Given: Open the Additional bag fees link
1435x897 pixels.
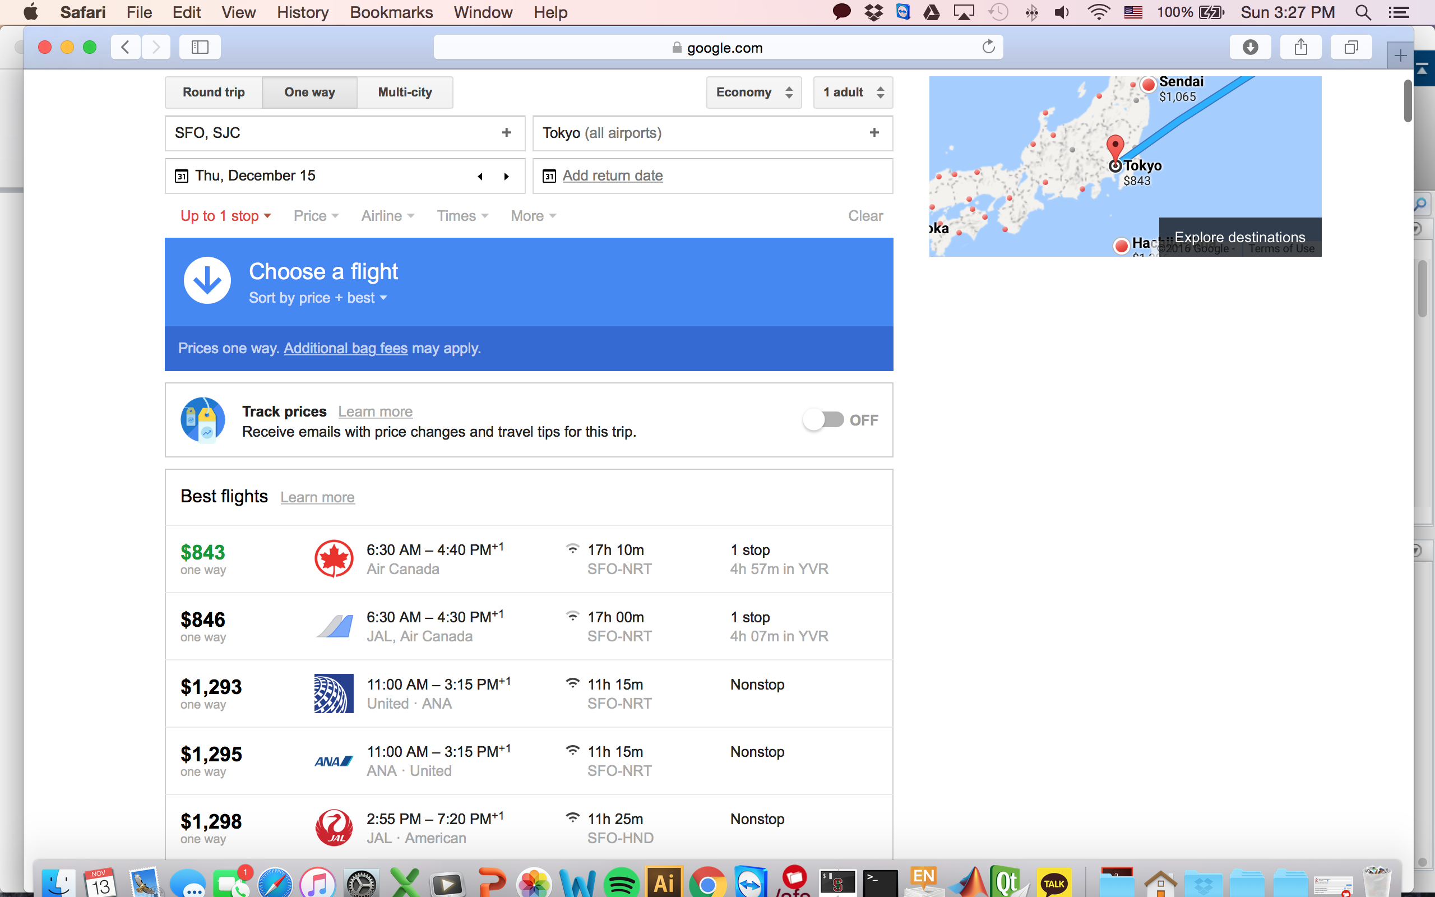Looking at the screenshot, I should point(346,348).
